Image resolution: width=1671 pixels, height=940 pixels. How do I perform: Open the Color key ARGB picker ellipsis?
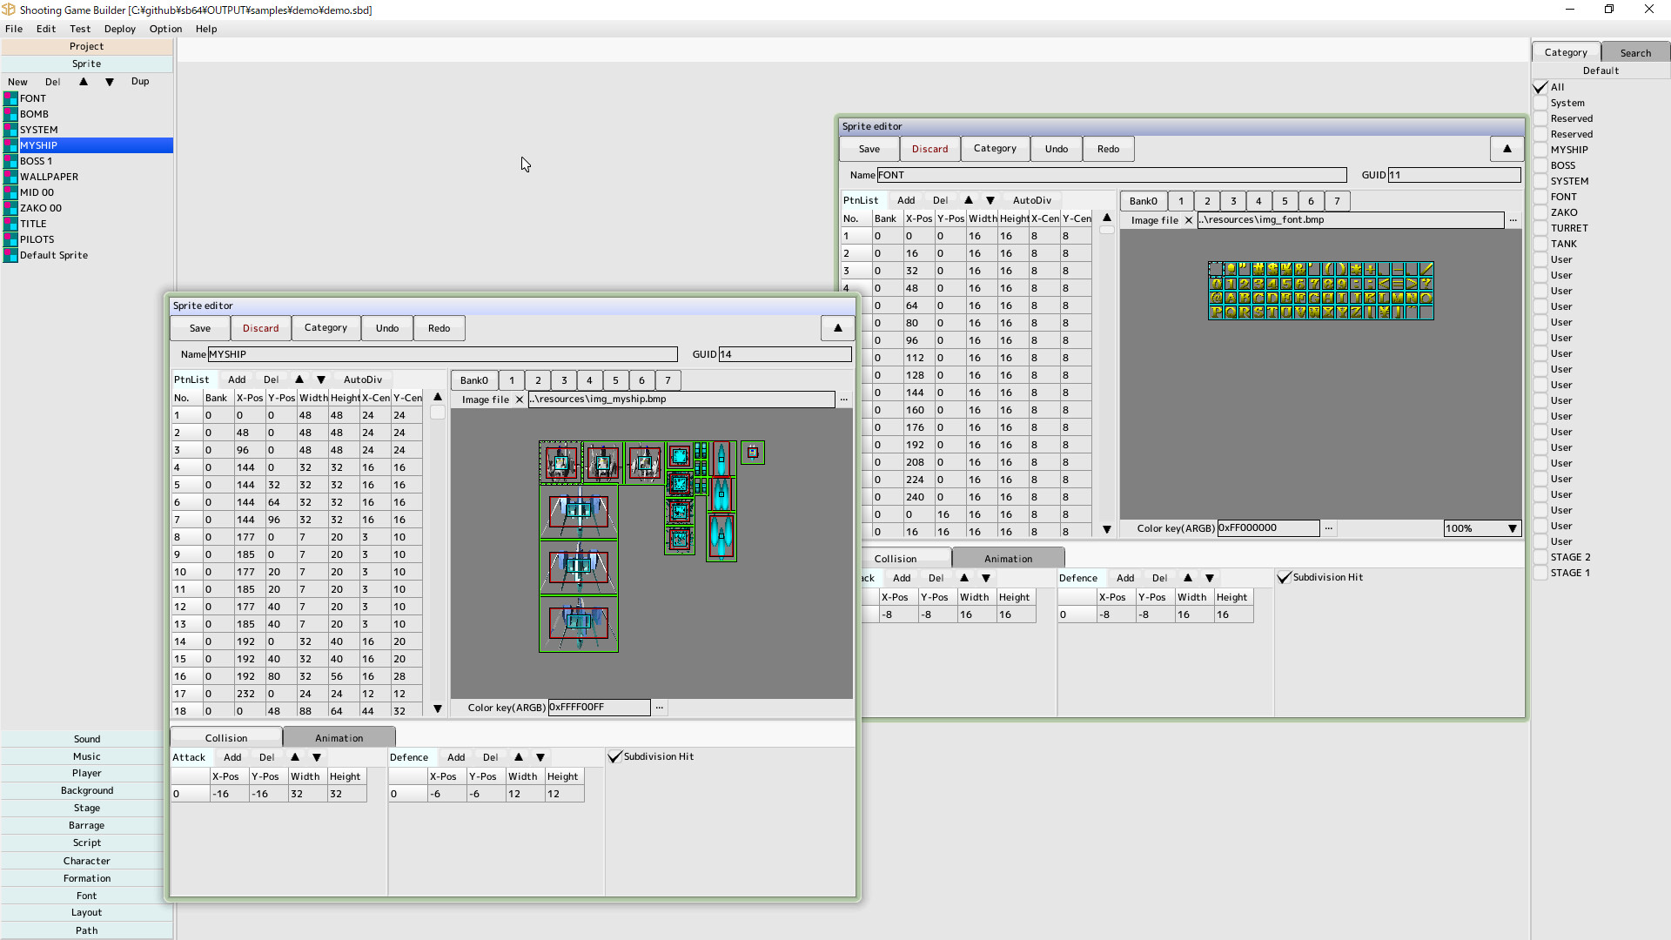click(x=659, y=708)
